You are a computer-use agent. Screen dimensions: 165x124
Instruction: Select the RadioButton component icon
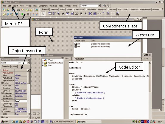pyautogui.click(x=86, y=14)
